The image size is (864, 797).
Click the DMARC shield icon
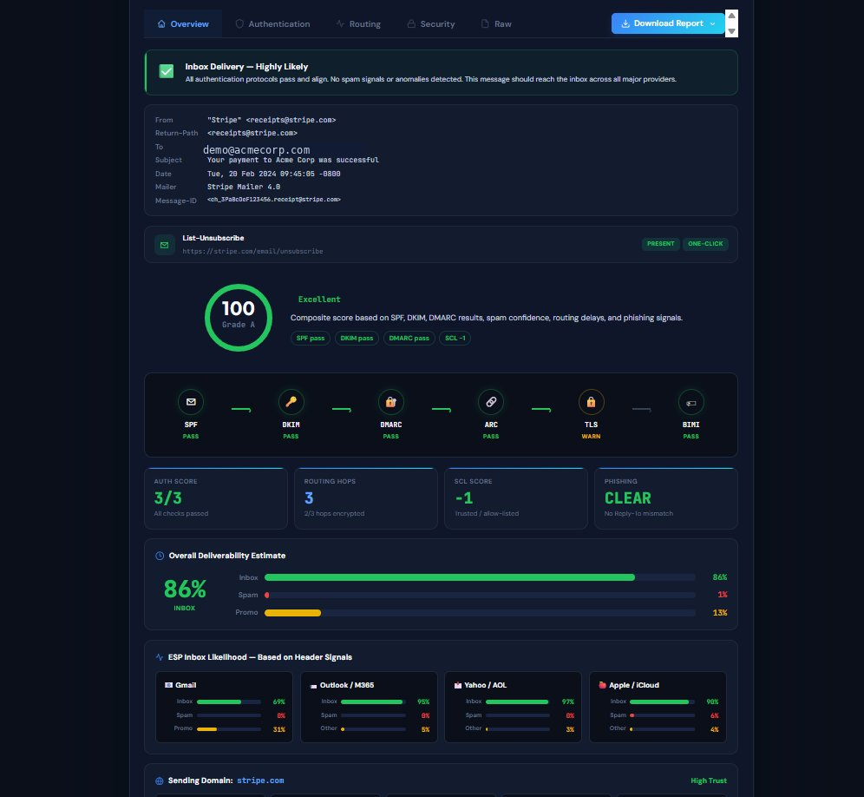point(390,401)
